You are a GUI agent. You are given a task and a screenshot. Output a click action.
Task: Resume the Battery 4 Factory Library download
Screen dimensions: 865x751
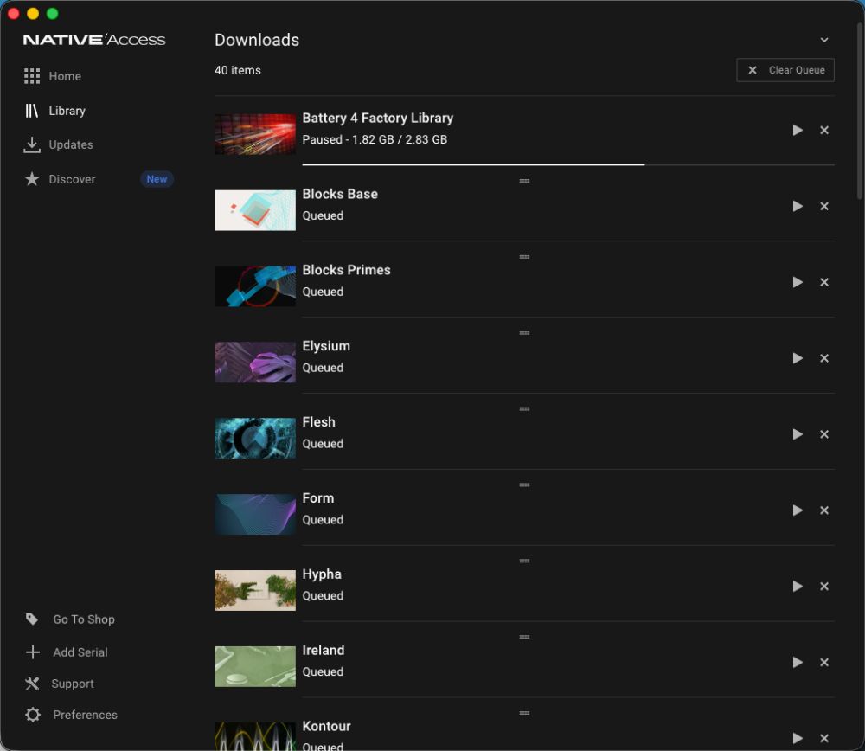tap(798, 131)
